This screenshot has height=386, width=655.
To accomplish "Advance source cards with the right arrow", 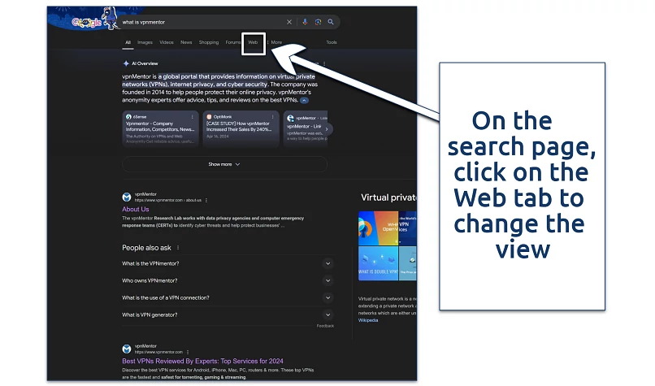I will click(x=327, y=129).
